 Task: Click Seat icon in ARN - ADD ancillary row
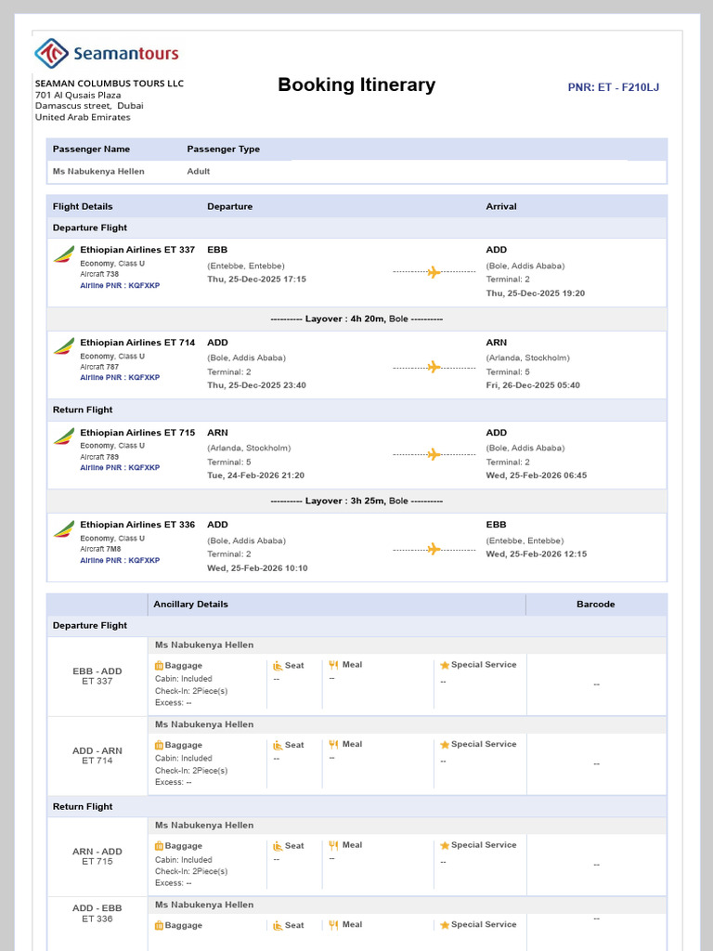(x=278, y=845)
